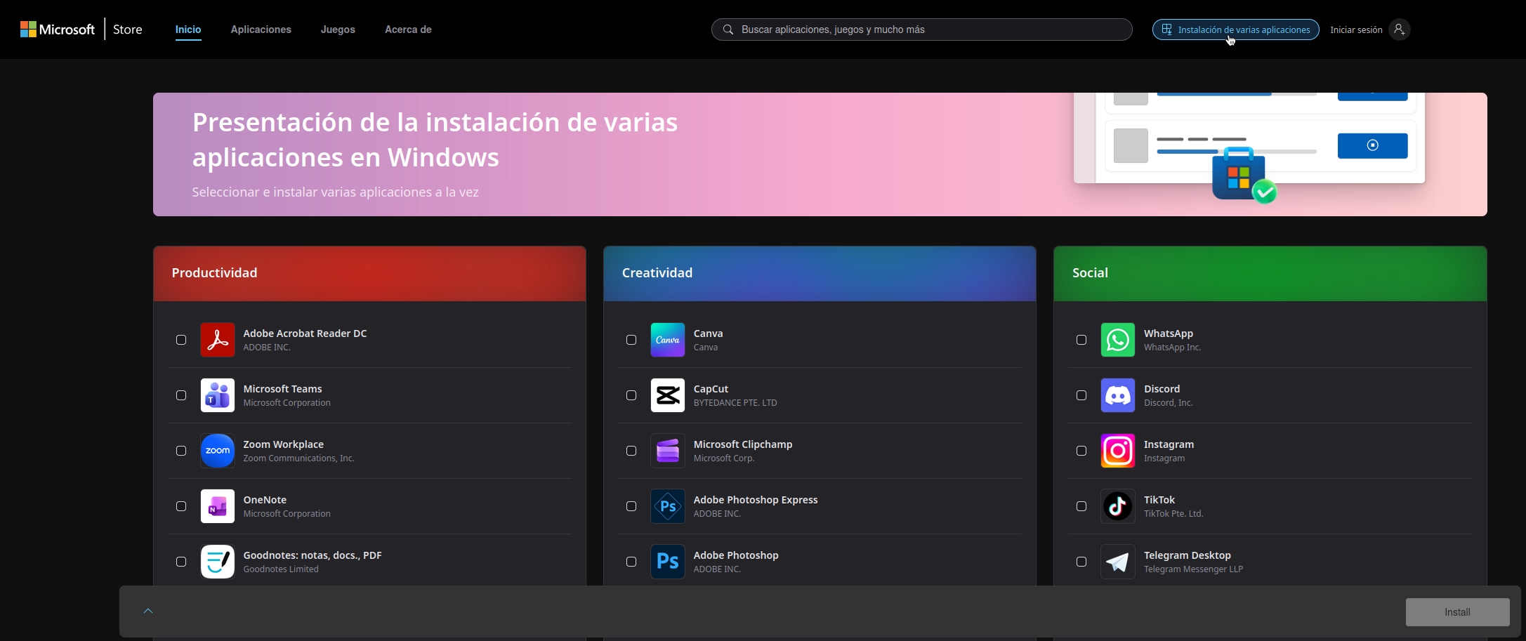Image resolution: width=1526 pixels, height=641 pixels.
Task: Click the Zoom Workplace icon
Action: 217,450
